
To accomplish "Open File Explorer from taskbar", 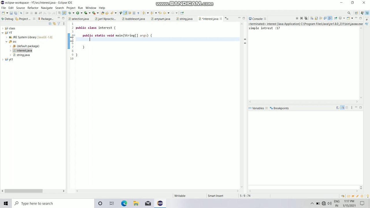I will tap(136, 203).
